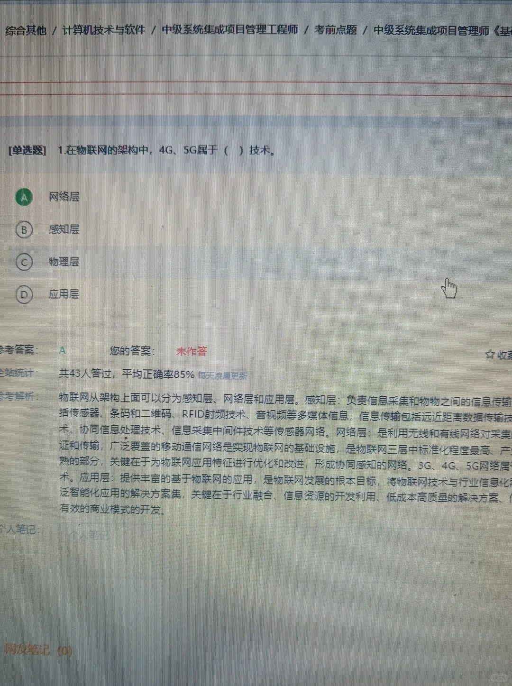Navigate to 中级系统集成项目管理工程师 section
This screenshot has width=512, height=686.
[x=230, y=30]
